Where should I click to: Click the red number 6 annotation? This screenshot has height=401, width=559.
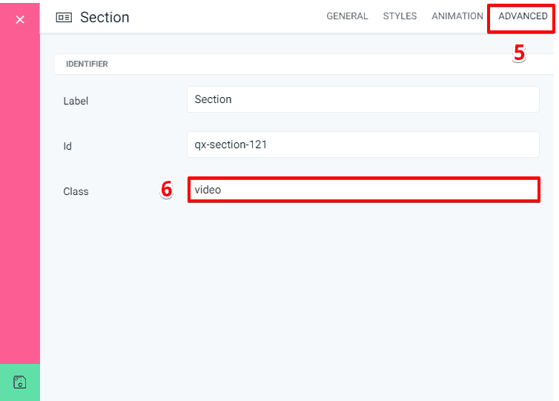tap(167, 190)
